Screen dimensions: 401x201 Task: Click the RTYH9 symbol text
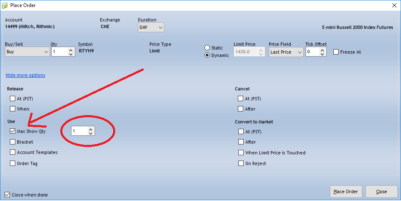(x=86, y=51)
